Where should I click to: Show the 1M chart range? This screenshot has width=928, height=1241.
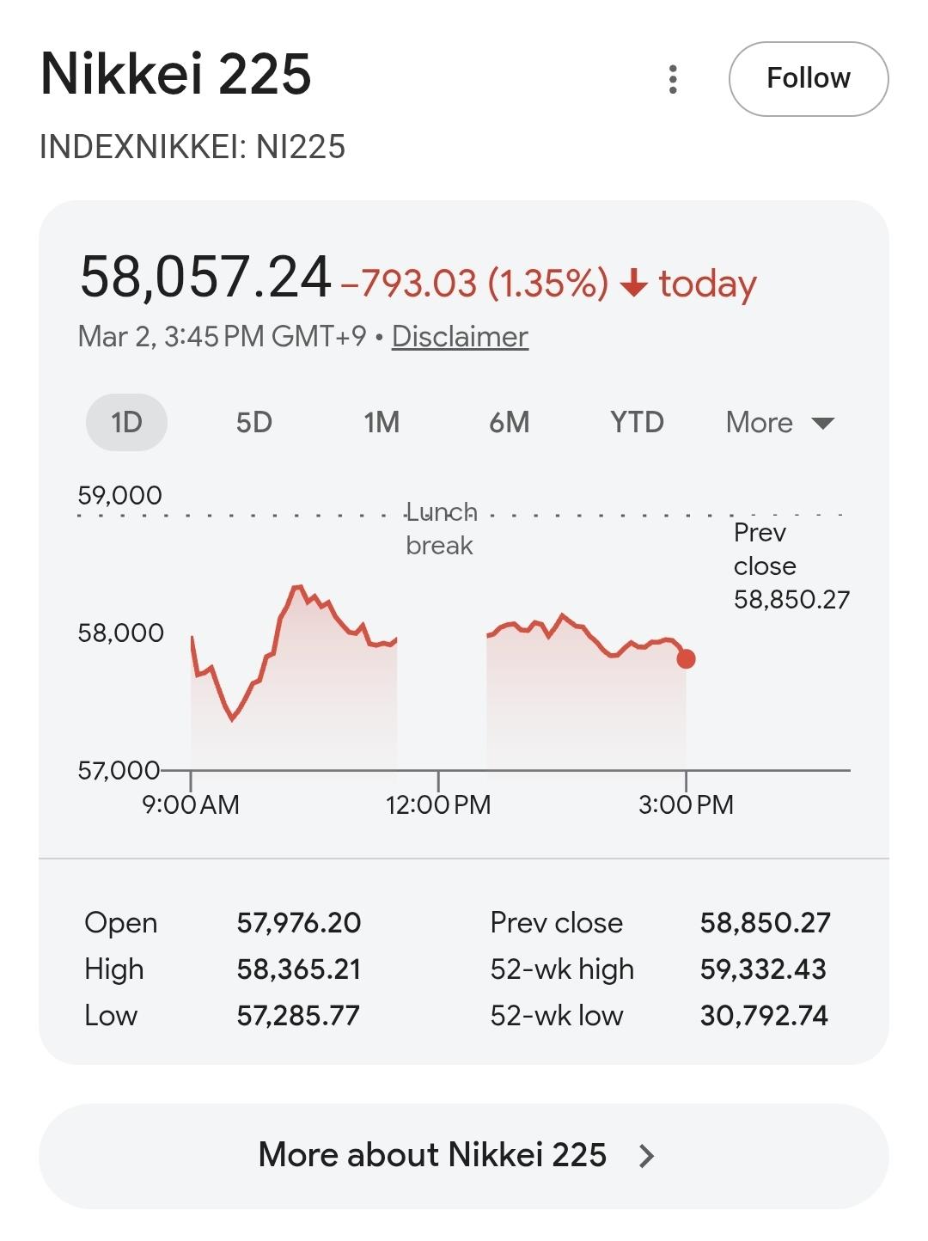tap(382, 423)
